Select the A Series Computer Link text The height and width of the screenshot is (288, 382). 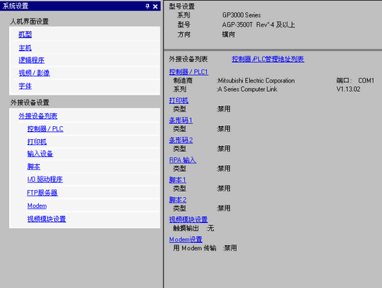[x=248, y=89]
